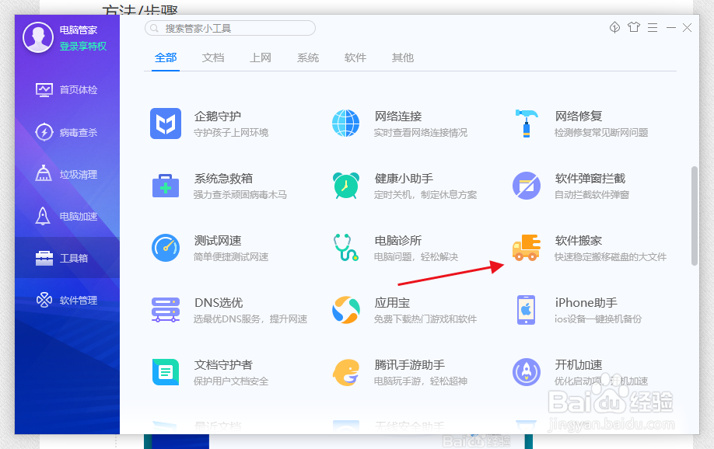Click the 电脑加速 rocket sidebar icon

(x=43, y=216)
